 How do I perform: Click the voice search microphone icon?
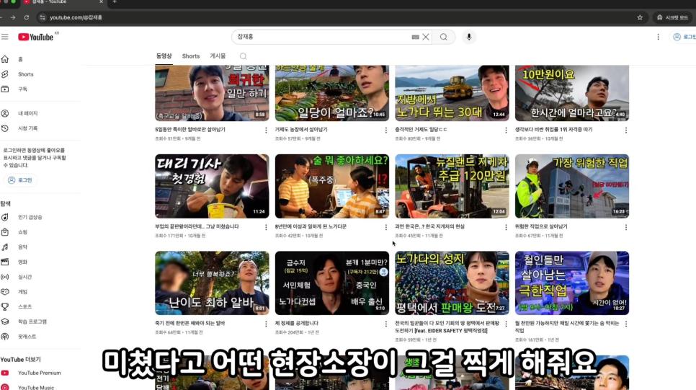pyautogui.click(x=469, y=37)
